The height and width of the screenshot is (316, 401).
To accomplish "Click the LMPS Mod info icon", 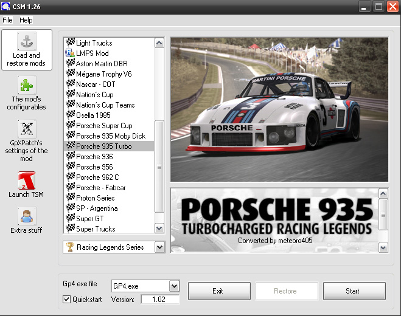I will click(x=70, y=53).
